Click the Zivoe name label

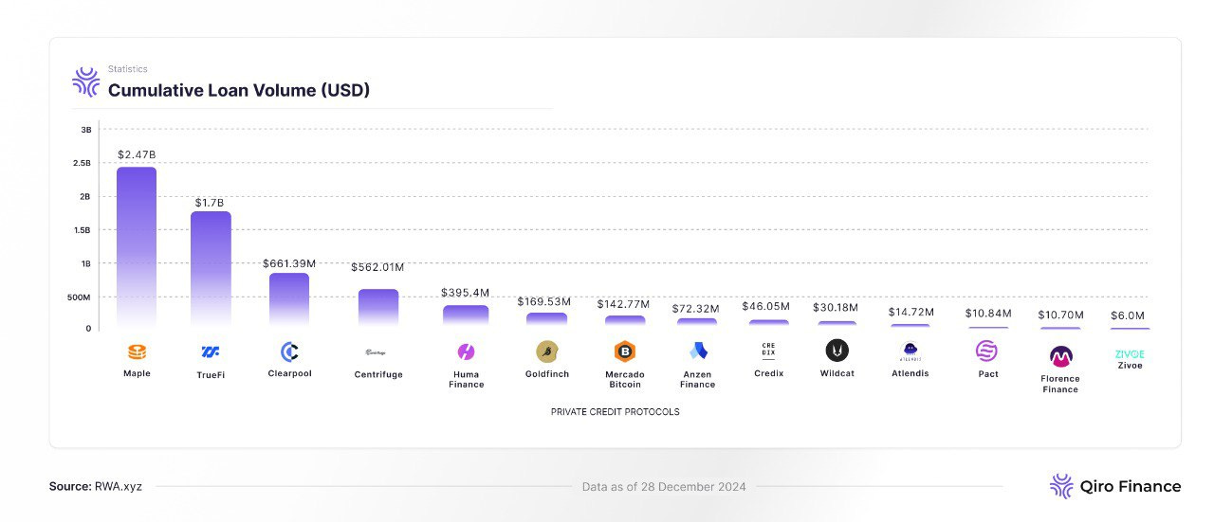point(1129,366)
